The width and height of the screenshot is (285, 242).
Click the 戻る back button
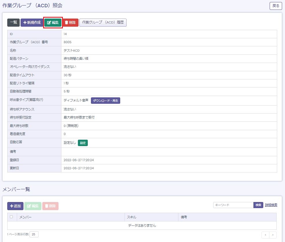(275, 6)
